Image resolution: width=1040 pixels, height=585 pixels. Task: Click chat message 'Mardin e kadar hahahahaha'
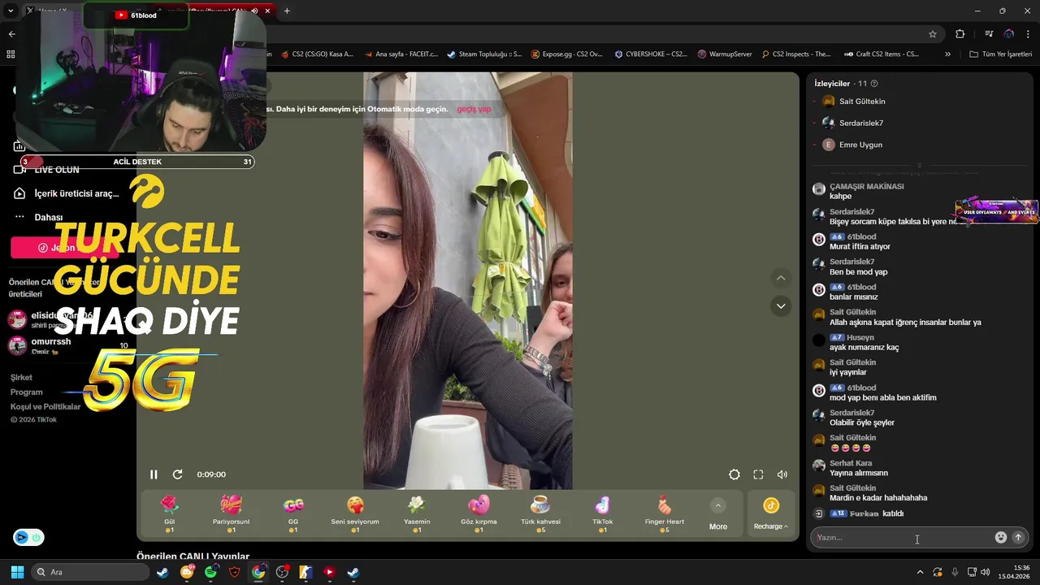(878, 498)
